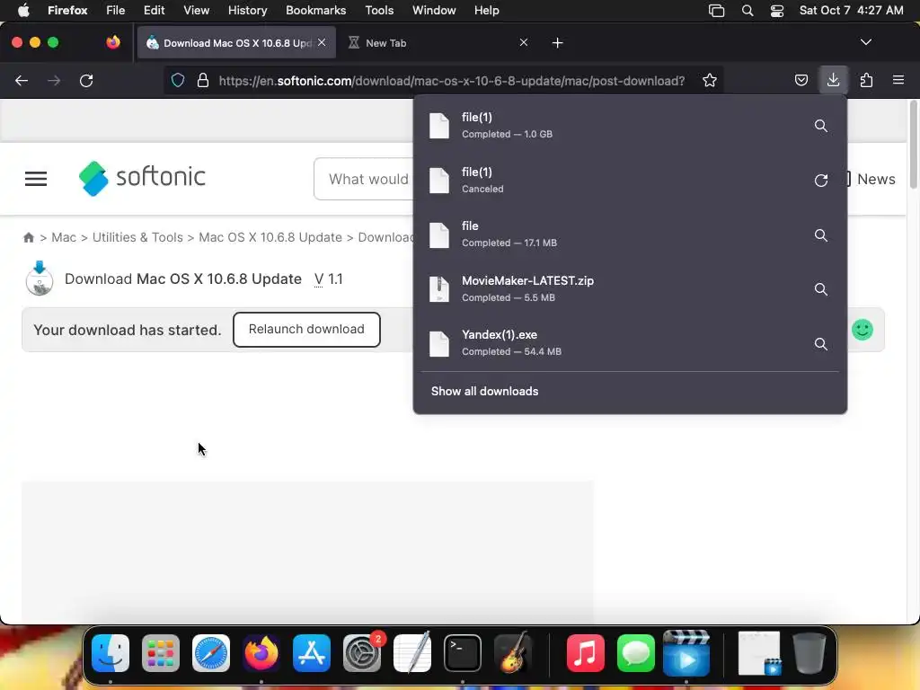
Task: Reveal Yandex(1).exe in Finder
Action: point(821,344)
